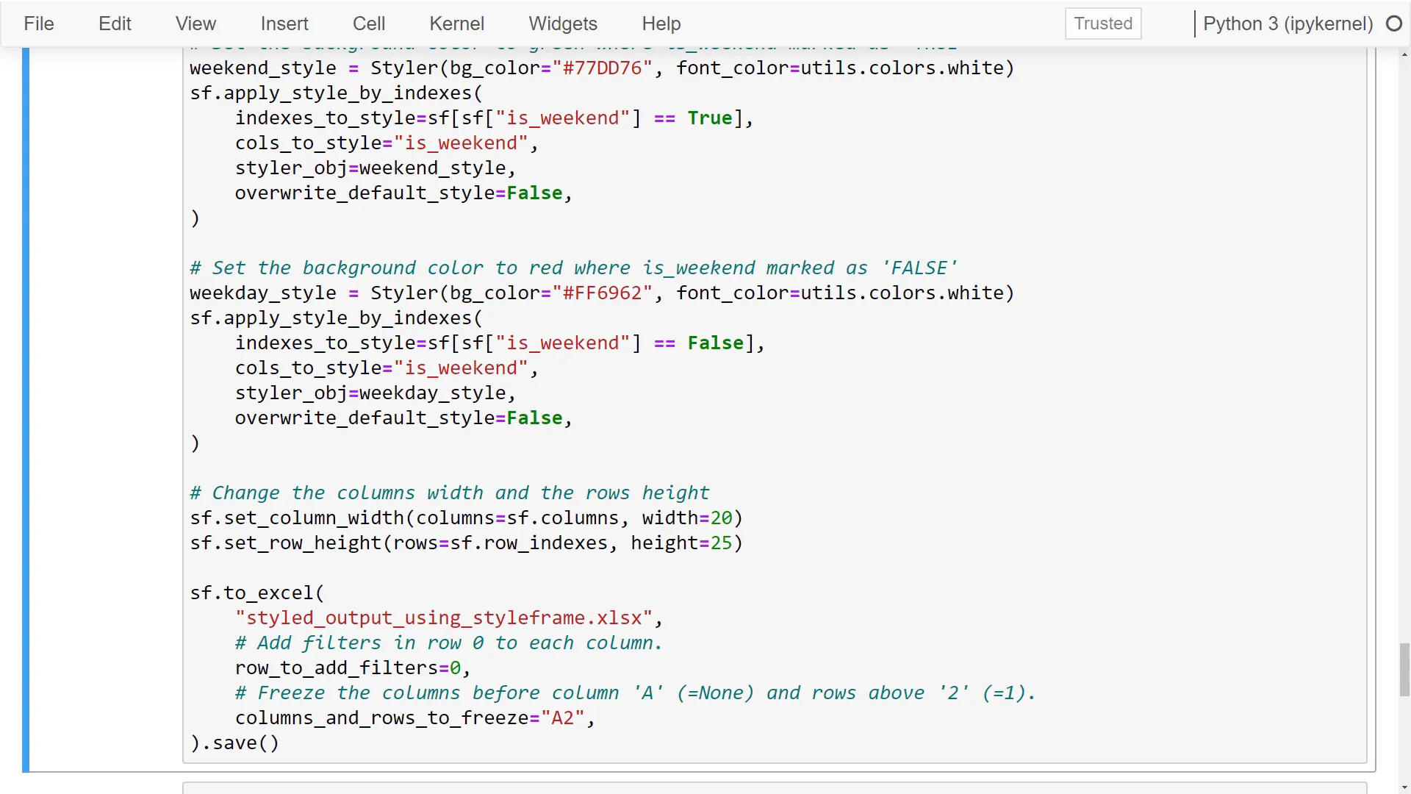The width and height of the screenshot is (1411, 794).
Task: Click the Trusted notebook status button
Action: (x=1102, y=24)
